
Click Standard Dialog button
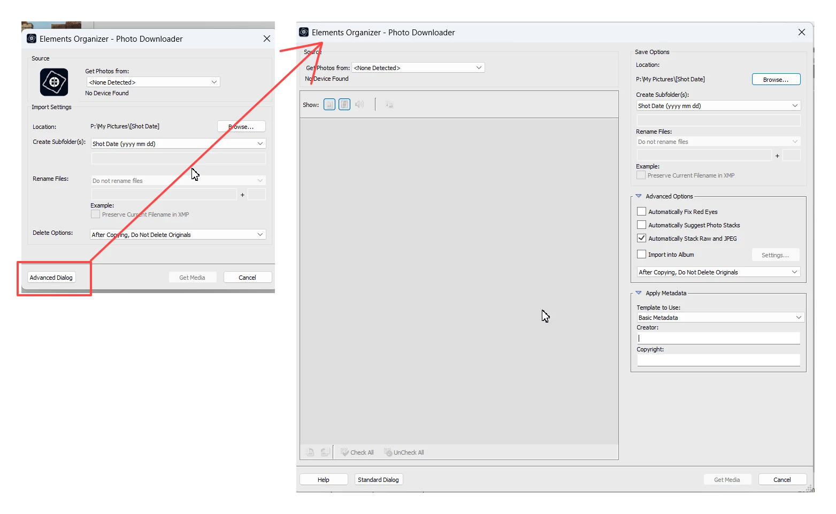[x=379, y=480]
